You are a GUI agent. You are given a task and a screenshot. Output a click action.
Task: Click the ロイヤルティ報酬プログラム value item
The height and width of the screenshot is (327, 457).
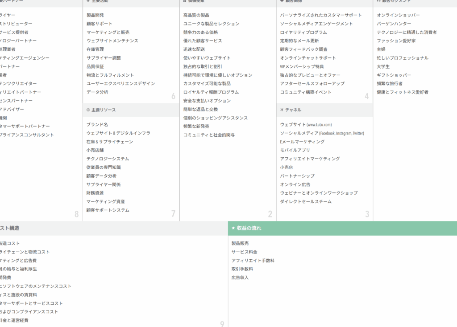(x=211, y=92)
